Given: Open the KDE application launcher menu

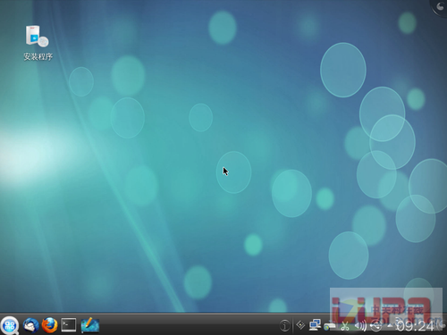Looking at the screenshot, I should (10, 325).
